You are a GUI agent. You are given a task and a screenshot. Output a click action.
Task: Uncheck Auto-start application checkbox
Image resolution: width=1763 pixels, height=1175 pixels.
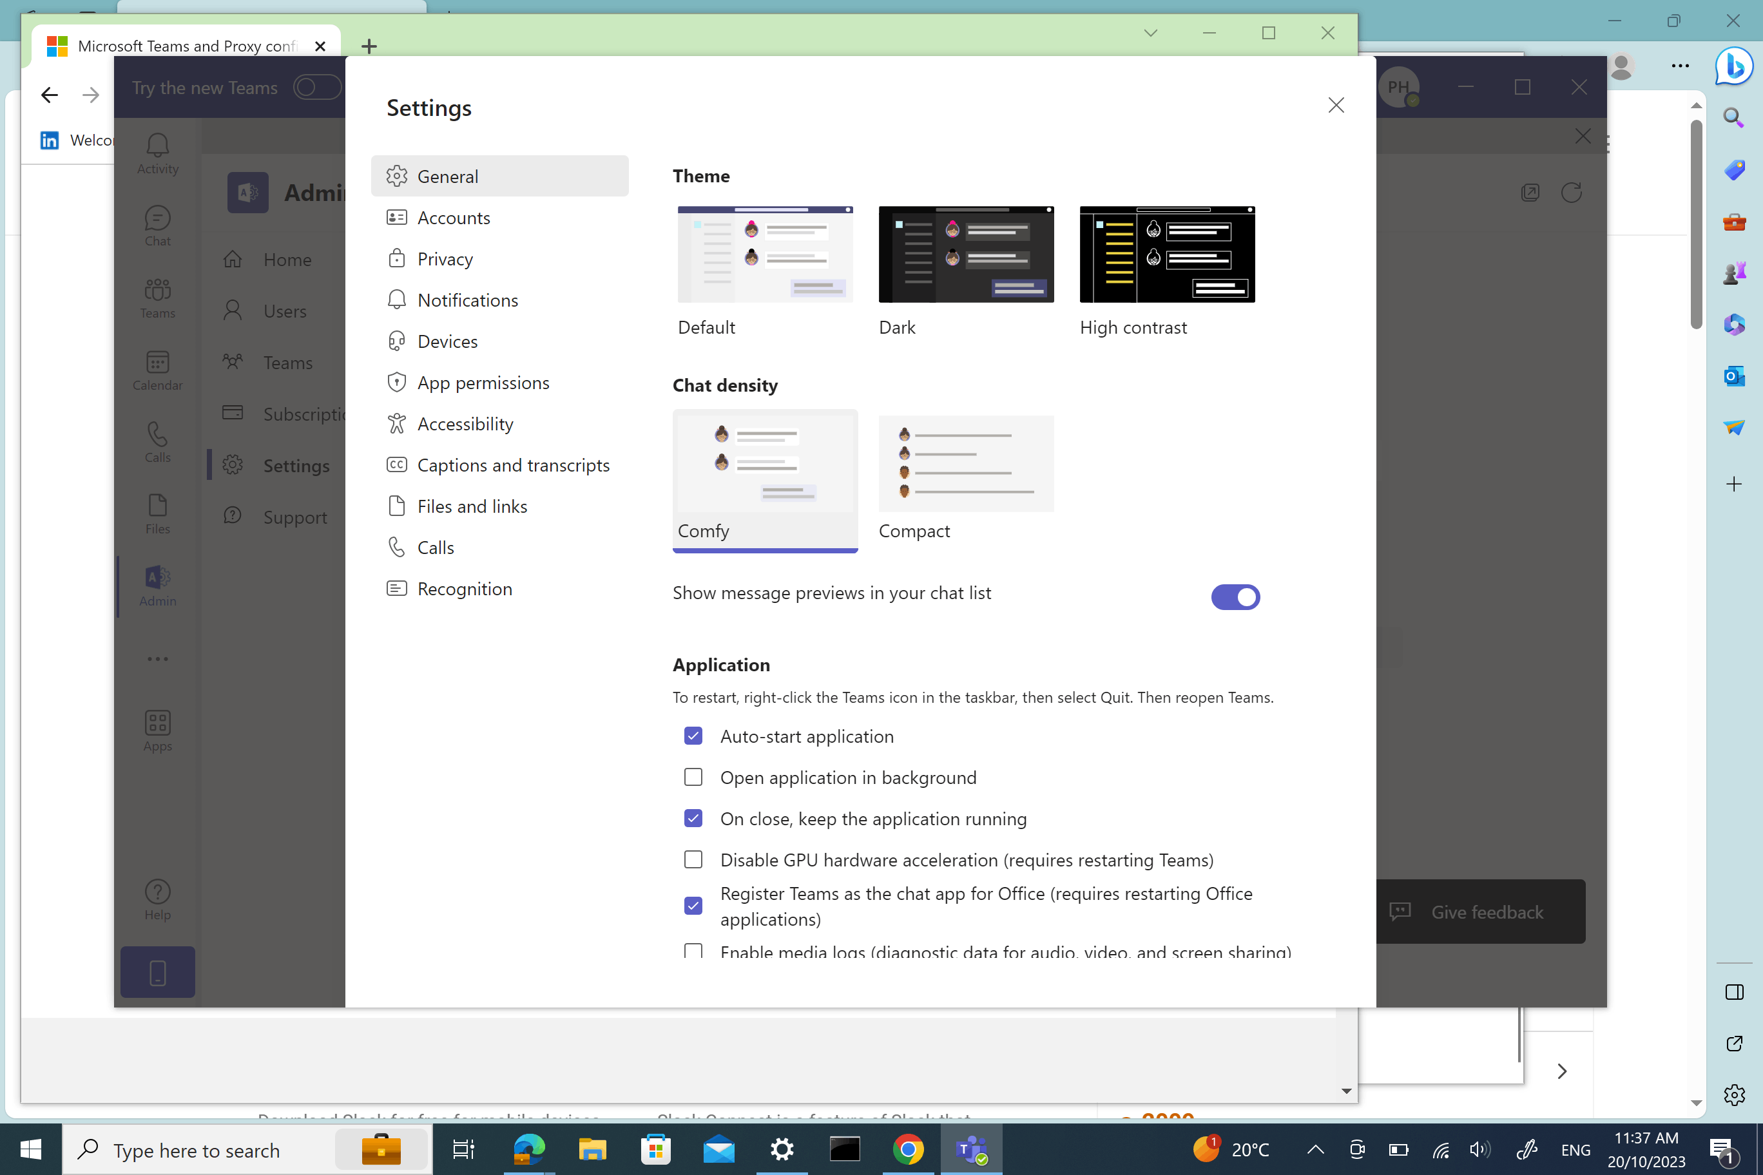pyautogui.click(x=693, y=736)
